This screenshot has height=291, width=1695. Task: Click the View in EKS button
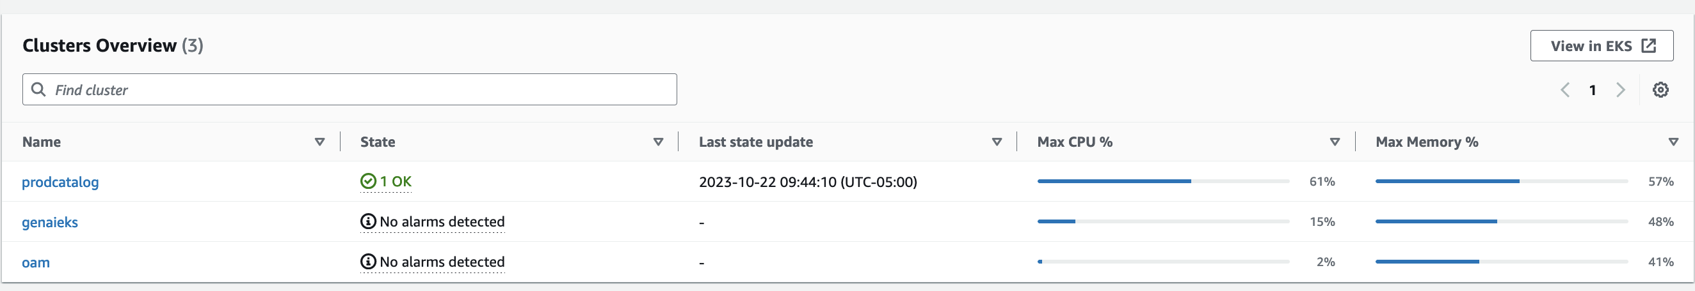tap(1602, 45)
